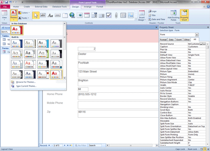This screenshot has width=210, height=151.
Task: Collapse the Forms group in navigation pane
Action: click(x=5, y=48)
